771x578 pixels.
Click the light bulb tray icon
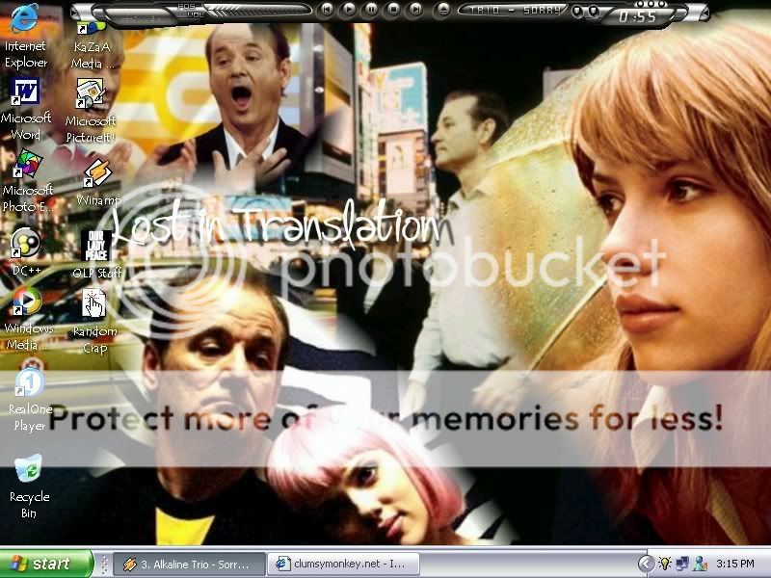pyautogui.click(x=665, y=564)
